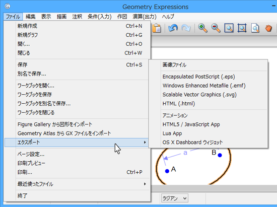Click point B on the drawing canvas

click(220, 155)
